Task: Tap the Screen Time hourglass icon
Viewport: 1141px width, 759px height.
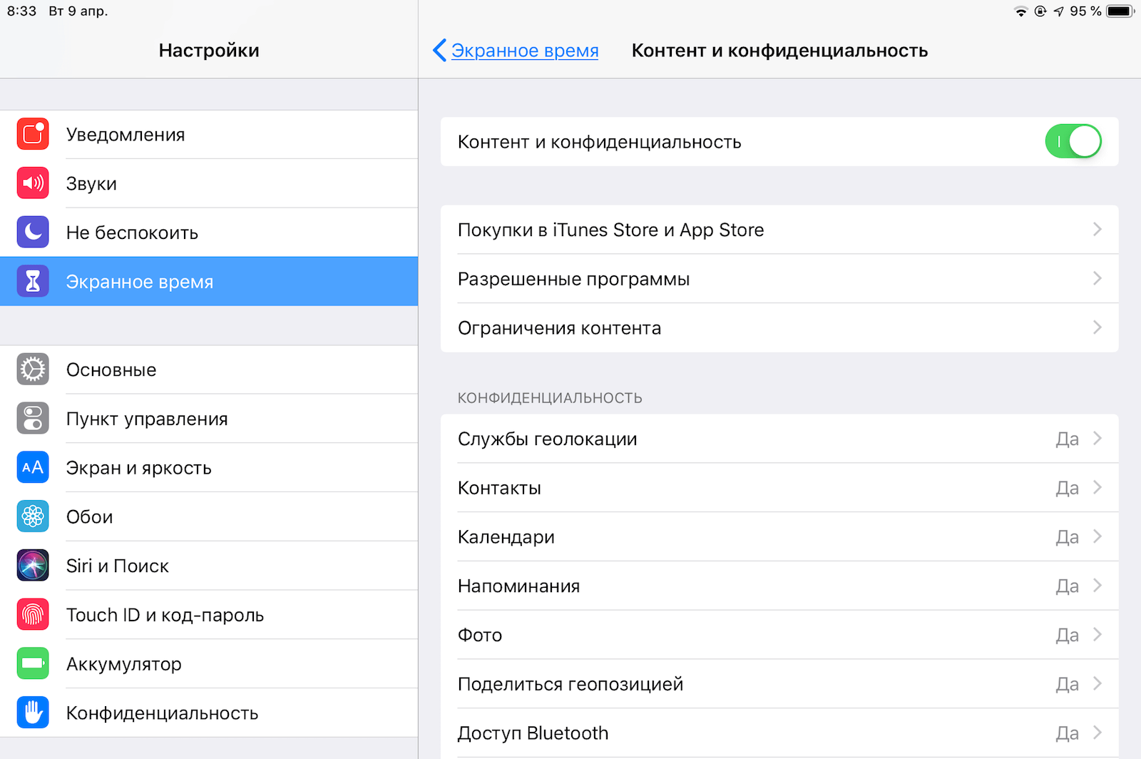Action: point(33,281)
